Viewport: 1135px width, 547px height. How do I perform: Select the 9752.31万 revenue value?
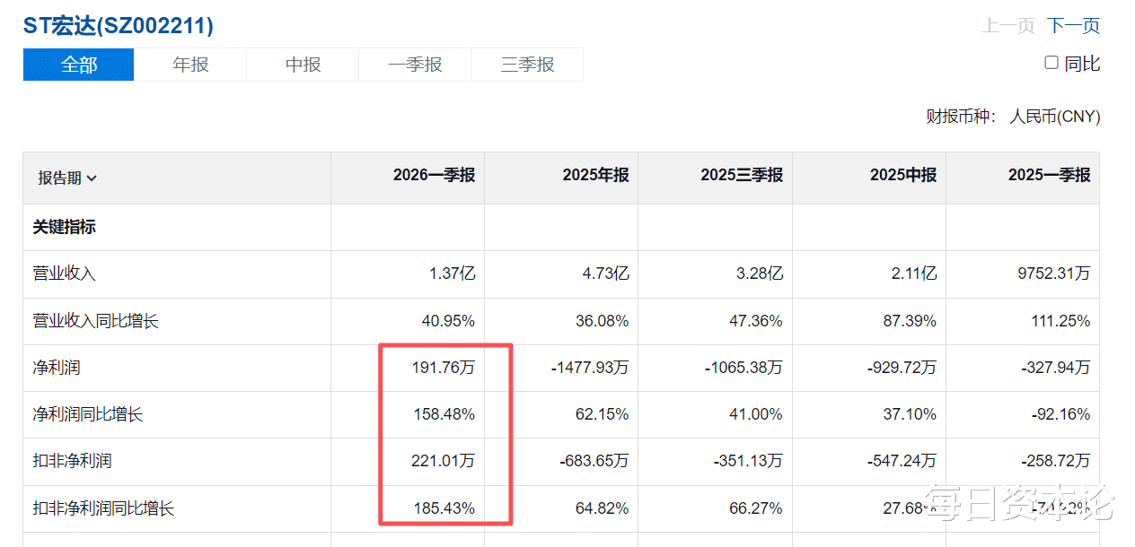(1052, 273)
